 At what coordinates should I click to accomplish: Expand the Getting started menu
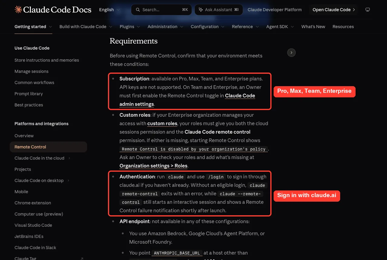click(x=33, y=27)
